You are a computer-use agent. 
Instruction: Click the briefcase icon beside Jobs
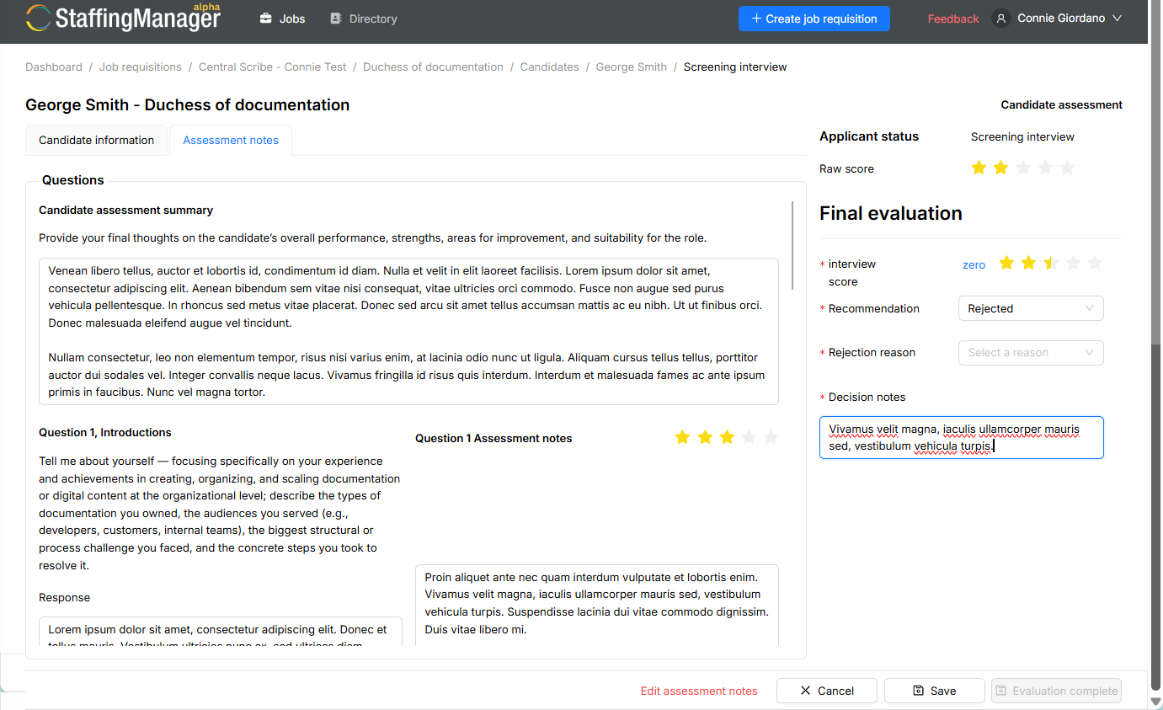point(265,19)
